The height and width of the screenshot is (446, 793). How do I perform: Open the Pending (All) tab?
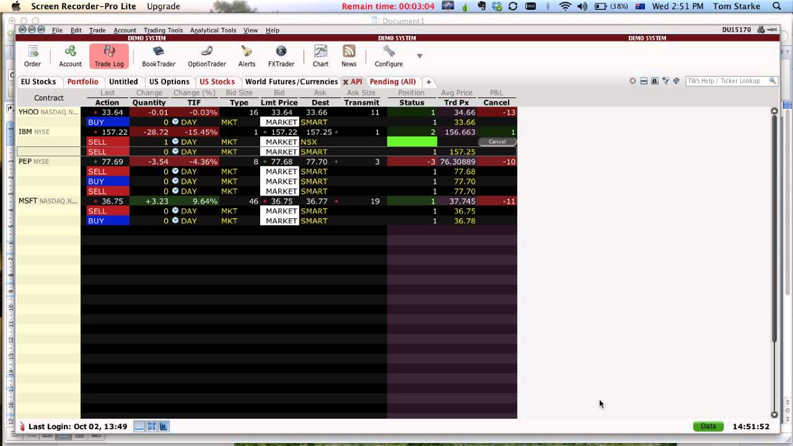point(393,82)
